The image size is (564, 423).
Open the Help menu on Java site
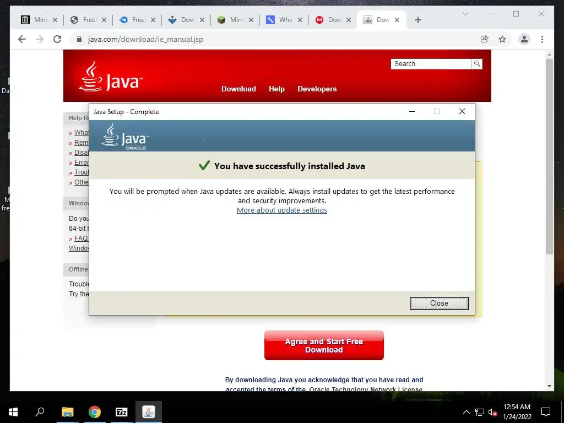click(276, 89)
